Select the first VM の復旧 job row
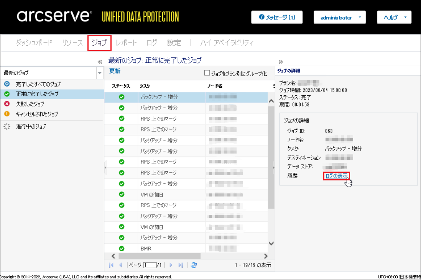 [x=186, y=195]
